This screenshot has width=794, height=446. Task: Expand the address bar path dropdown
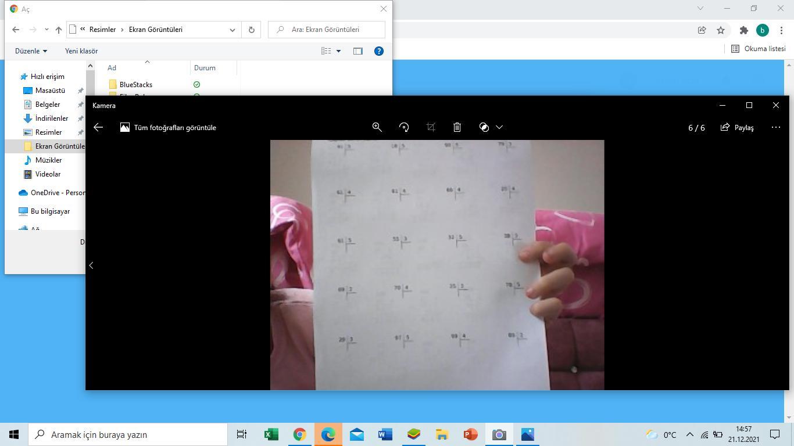coord(233,30)
